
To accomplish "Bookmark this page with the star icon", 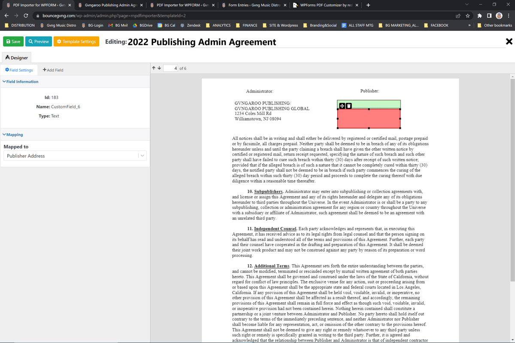I will (467, 16).
